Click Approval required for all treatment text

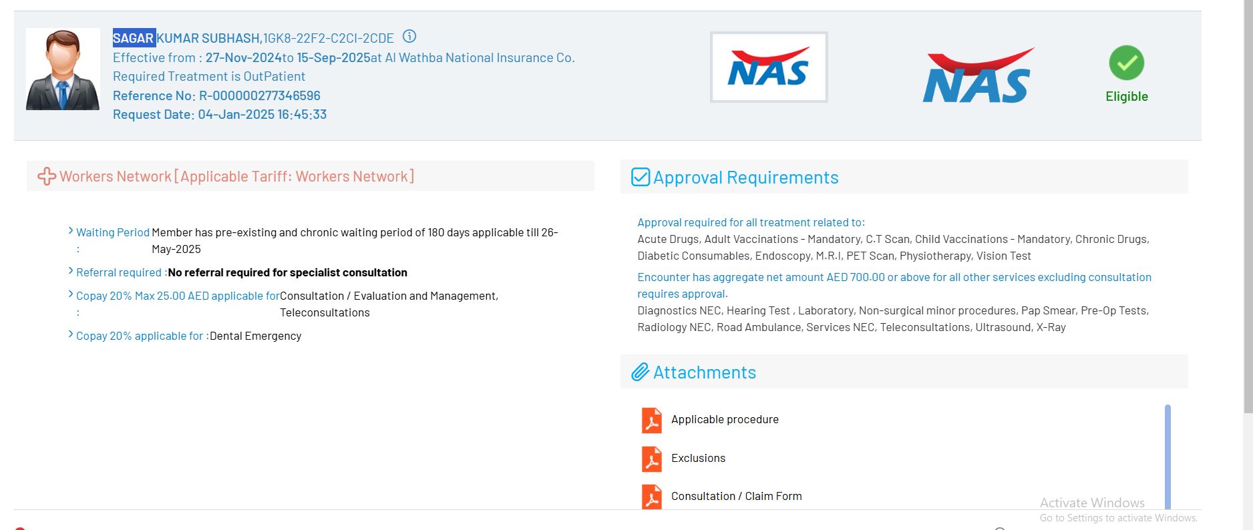(751, 222)
